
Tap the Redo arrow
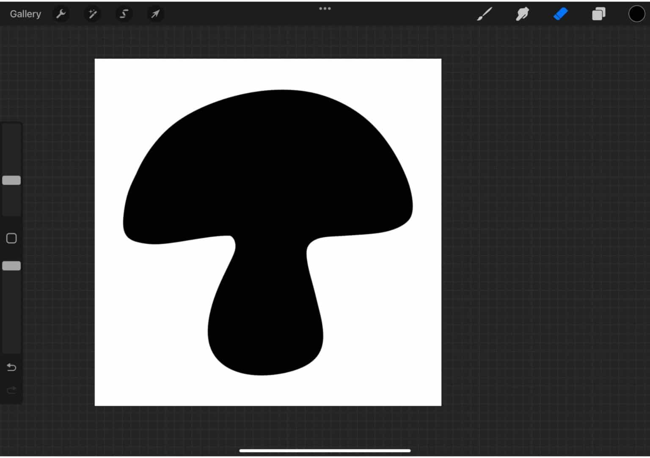(11, 390)
